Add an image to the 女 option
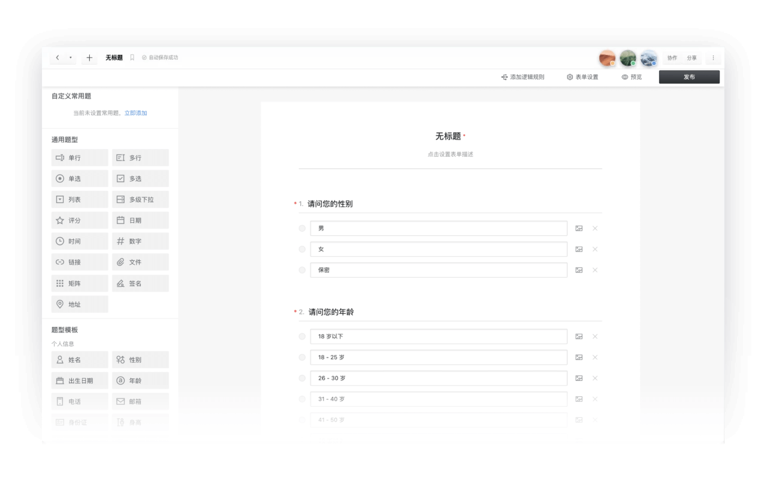This screenshot has height=491, width=767. click(579, 250)
